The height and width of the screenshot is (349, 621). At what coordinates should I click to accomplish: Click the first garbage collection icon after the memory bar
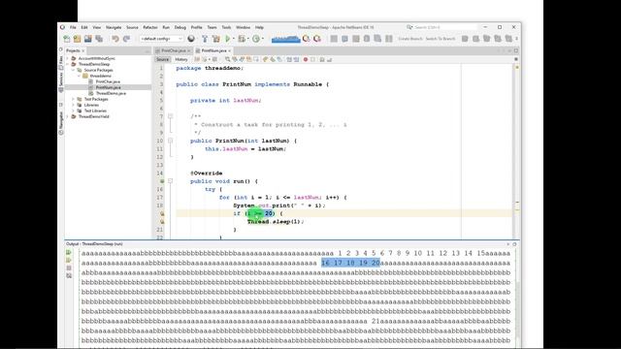(307, 39)
